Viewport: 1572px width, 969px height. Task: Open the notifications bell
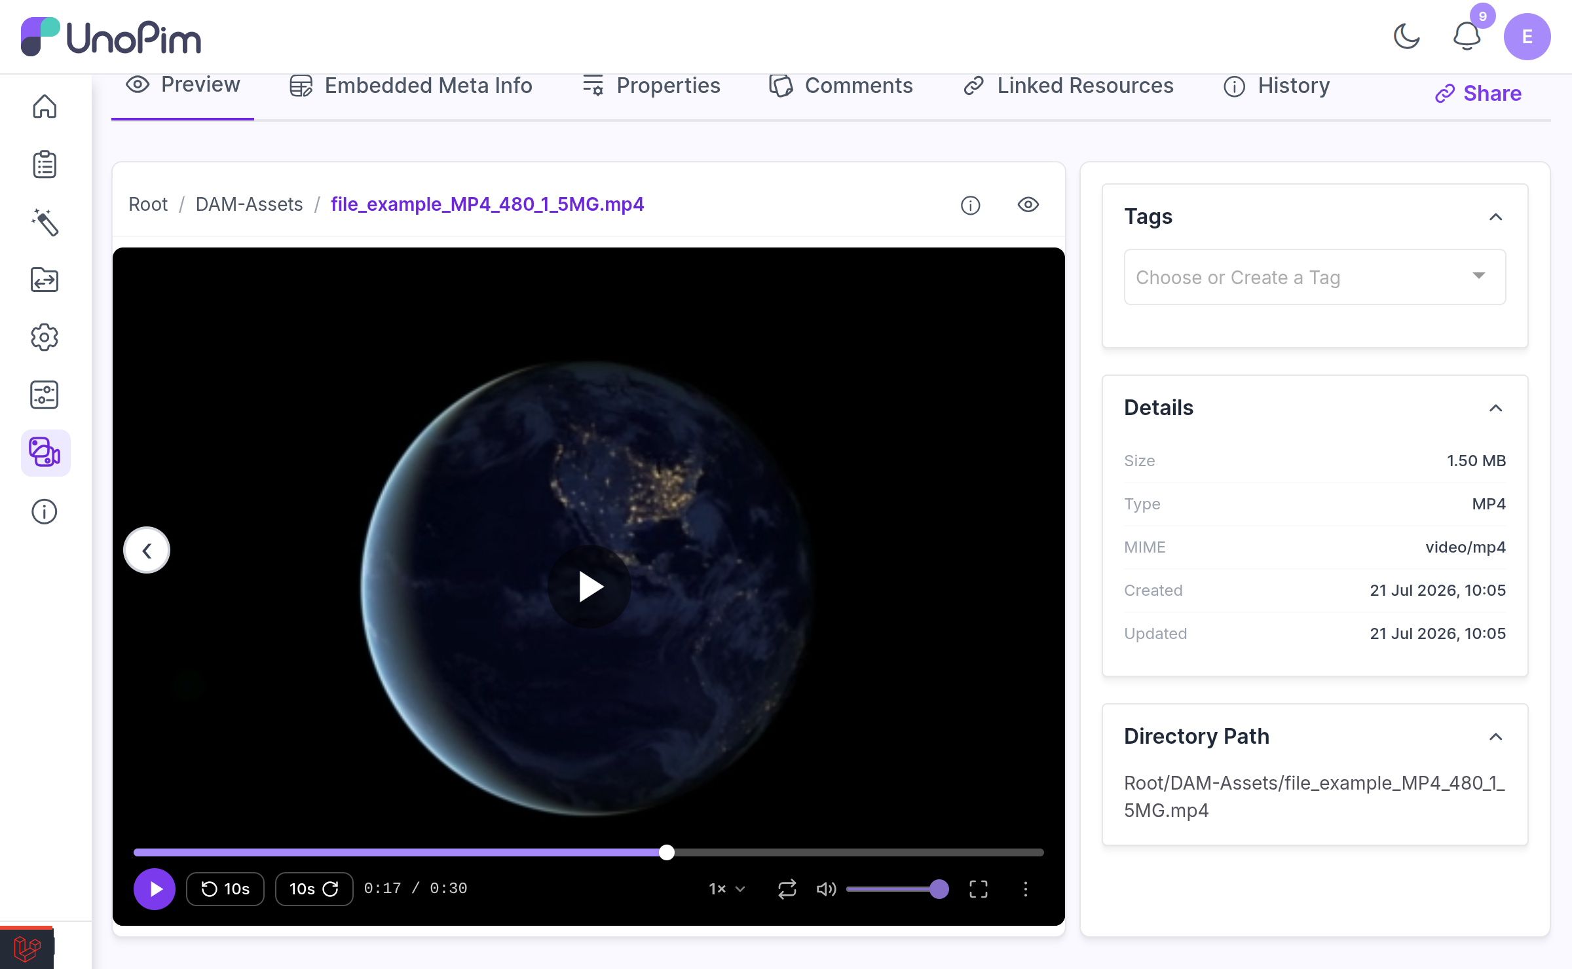tap(1467, 37)
